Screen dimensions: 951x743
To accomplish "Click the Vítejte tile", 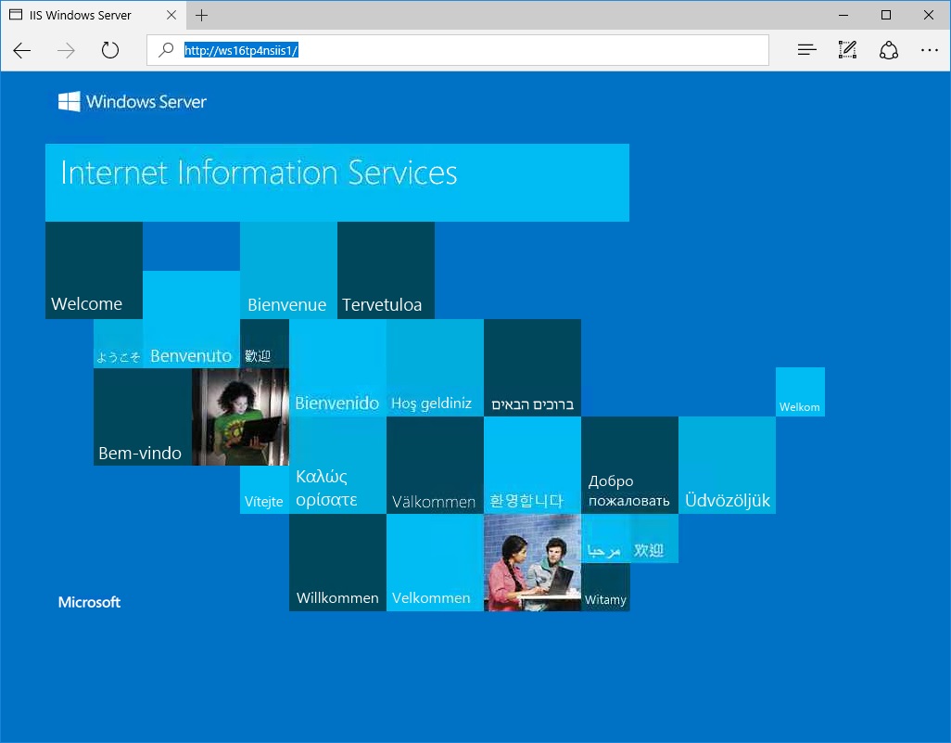I will 264,490.
